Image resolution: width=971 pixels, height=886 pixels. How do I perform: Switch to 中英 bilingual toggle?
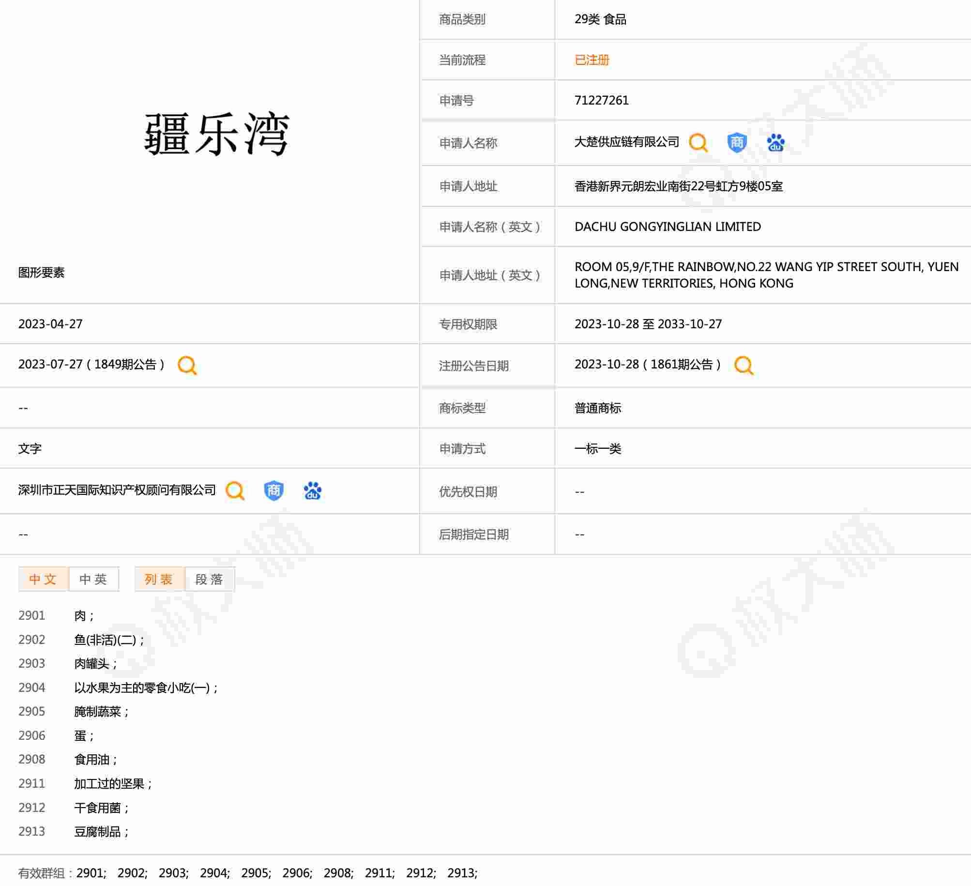click(x=93, y=579)
